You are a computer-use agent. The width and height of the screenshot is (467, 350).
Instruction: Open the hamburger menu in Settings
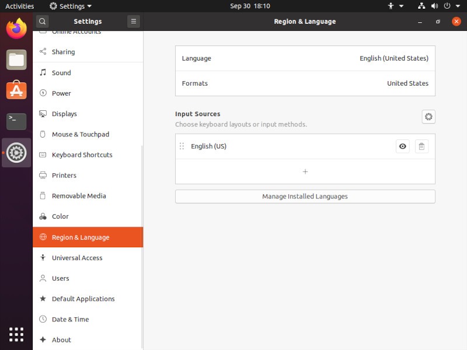(x=133, y=21)
